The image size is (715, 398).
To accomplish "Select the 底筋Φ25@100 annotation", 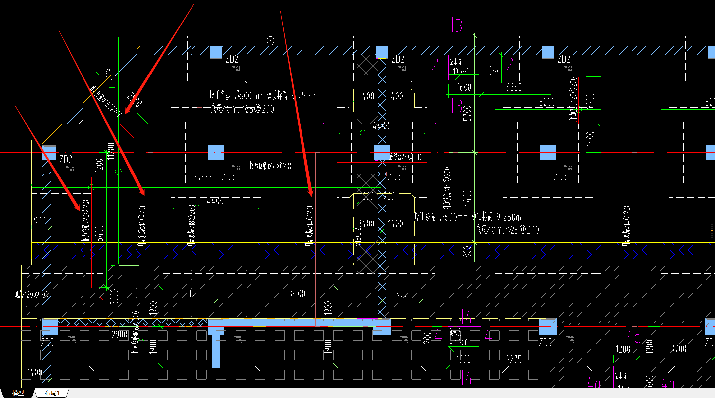I will click(x=406, y=157).
